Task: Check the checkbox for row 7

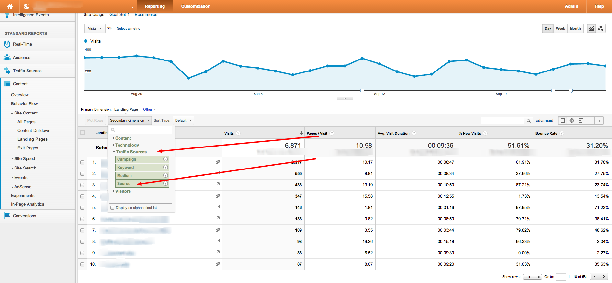Action: point(82,230)
